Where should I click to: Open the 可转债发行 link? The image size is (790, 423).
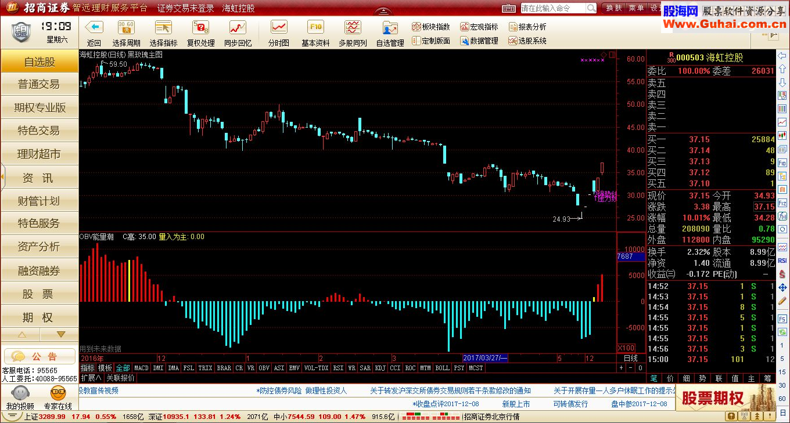coord(570,404)
